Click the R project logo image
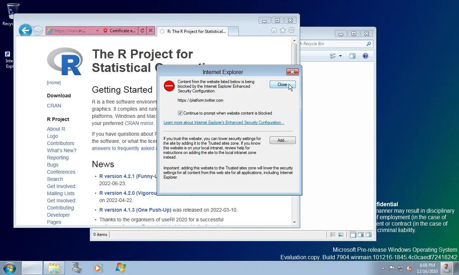The height and width of the screenshot is (275, 459). (65, 61)
